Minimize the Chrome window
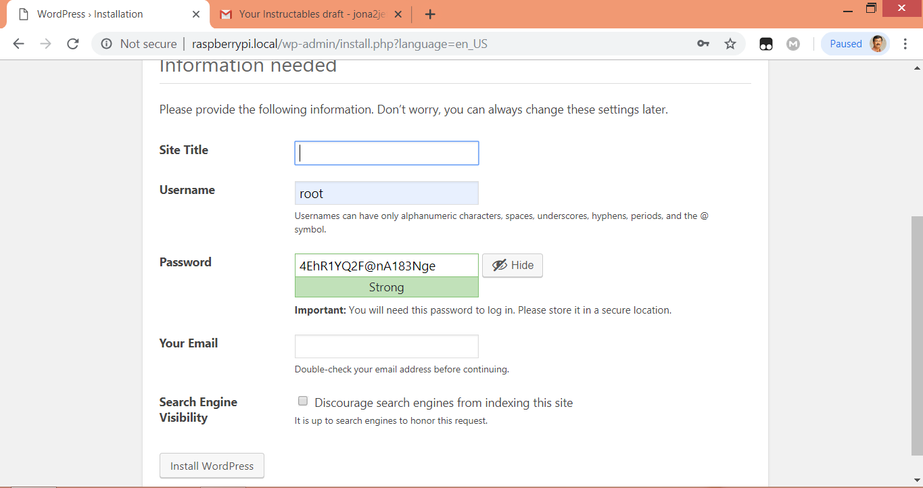The width and height of the screenshot is (923, 488). click(848, 9)
